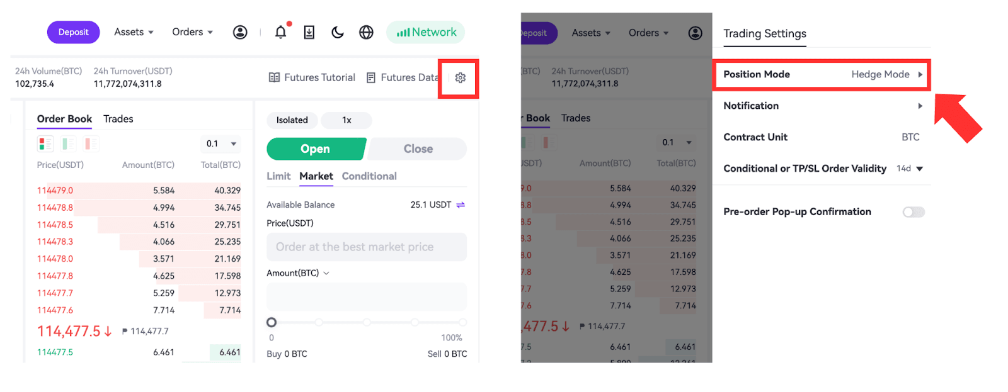Switch to the Open position toggle

click(x=315, y=149)
